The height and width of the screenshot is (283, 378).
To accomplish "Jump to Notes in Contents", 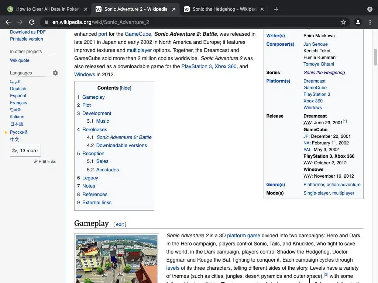I will pyautogui.click(x=89, y=186).
